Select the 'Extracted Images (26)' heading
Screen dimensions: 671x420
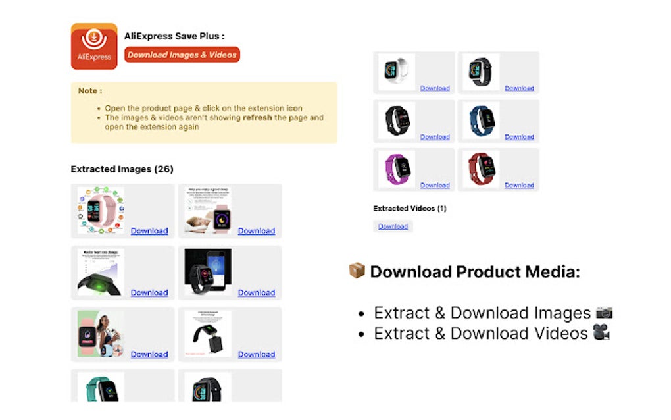[x=122, y=169]
